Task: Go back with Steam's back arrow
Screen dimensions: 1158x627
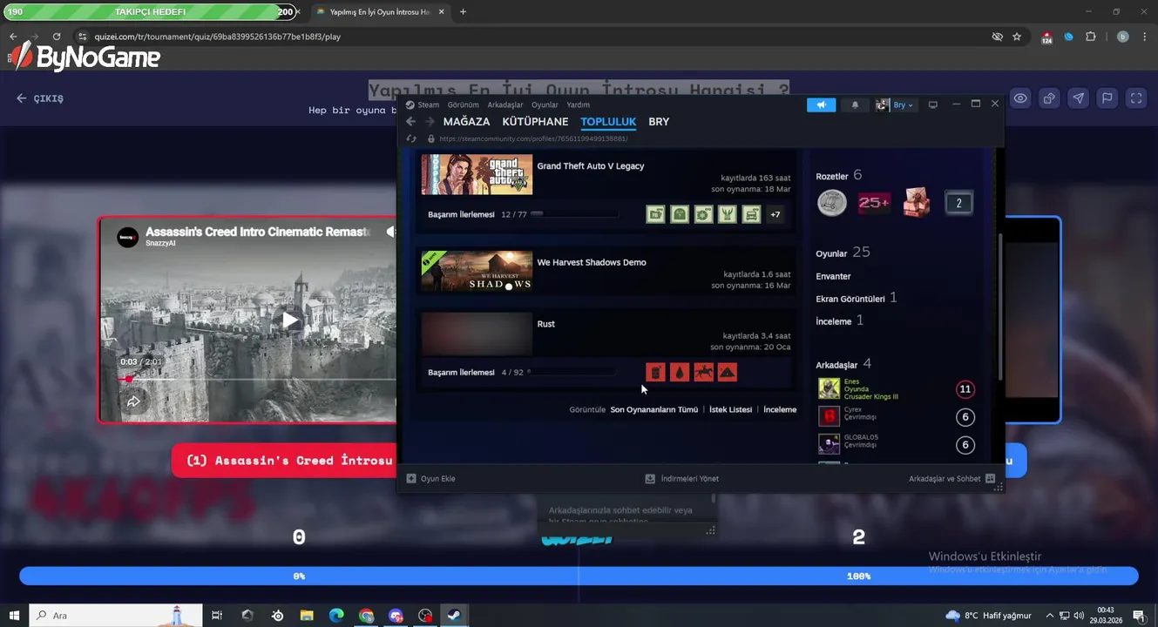Action: (411, 122)
